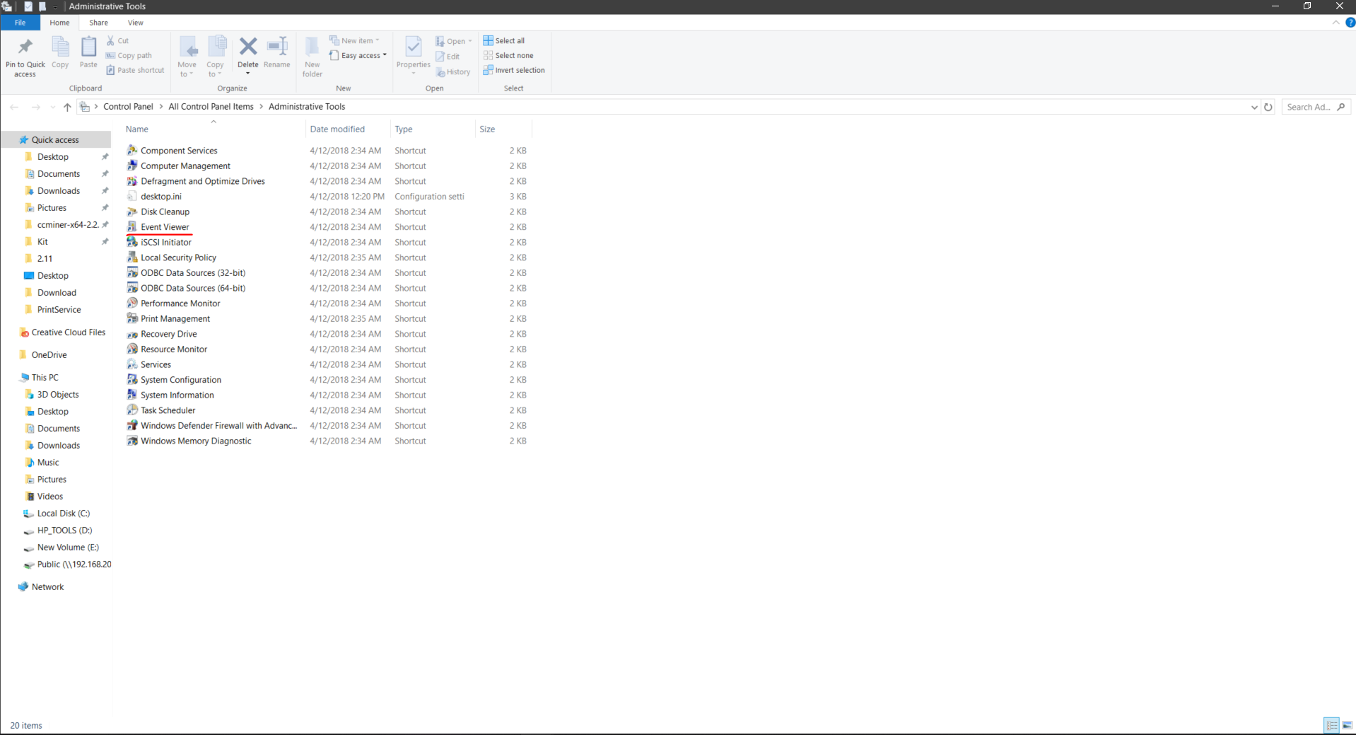The width and height of the screenshot is (1356, 735).
Task: Expand the Open button dropdown arrow
Action: pyautogui.click(x=470, y=41)
